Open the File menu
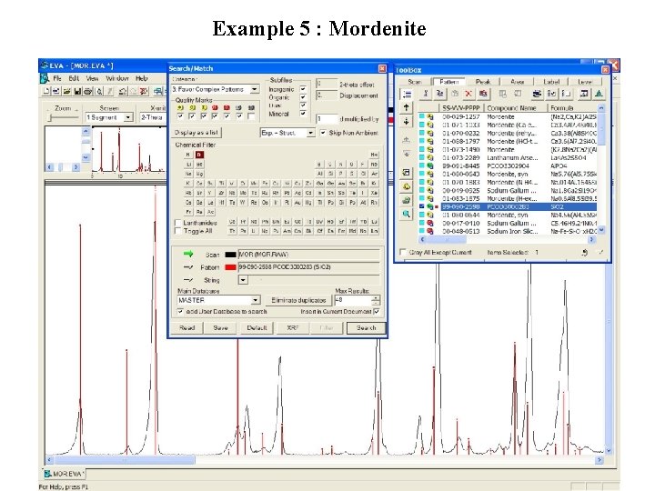 point(57,78)
